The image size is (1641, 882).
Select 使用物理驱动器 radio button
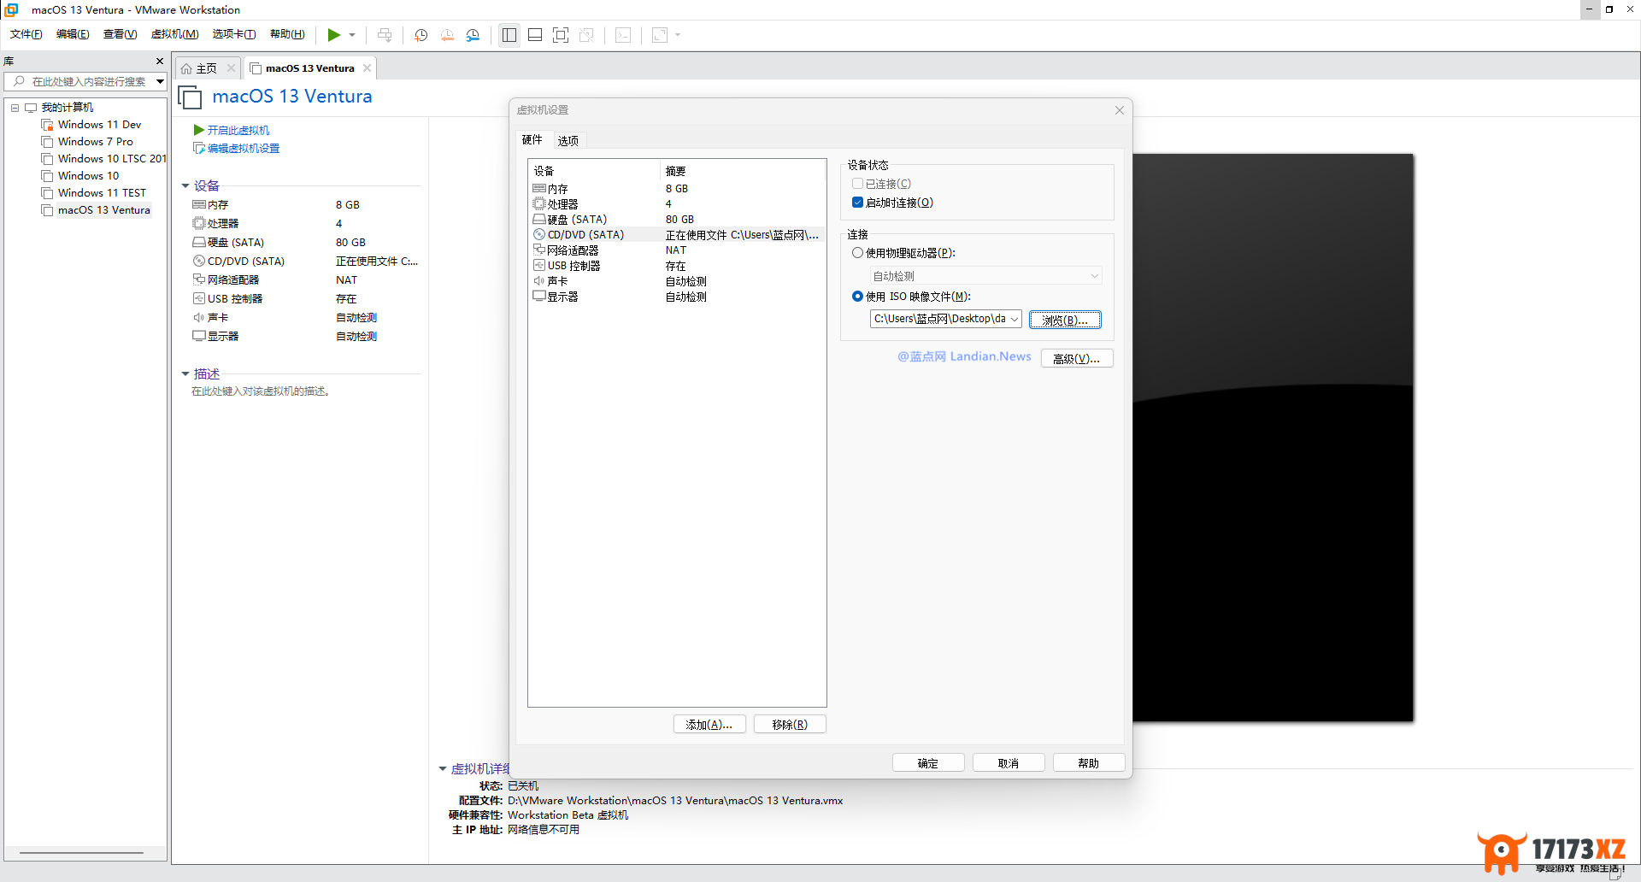(x=857, y=253)
